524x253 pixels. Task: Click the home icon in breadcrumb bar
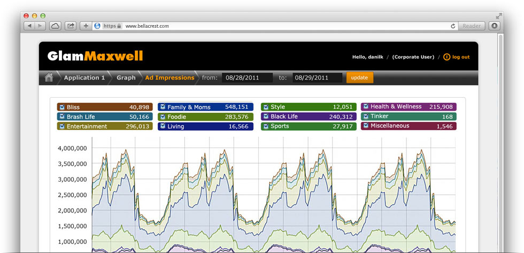click(x=49, y=78)
